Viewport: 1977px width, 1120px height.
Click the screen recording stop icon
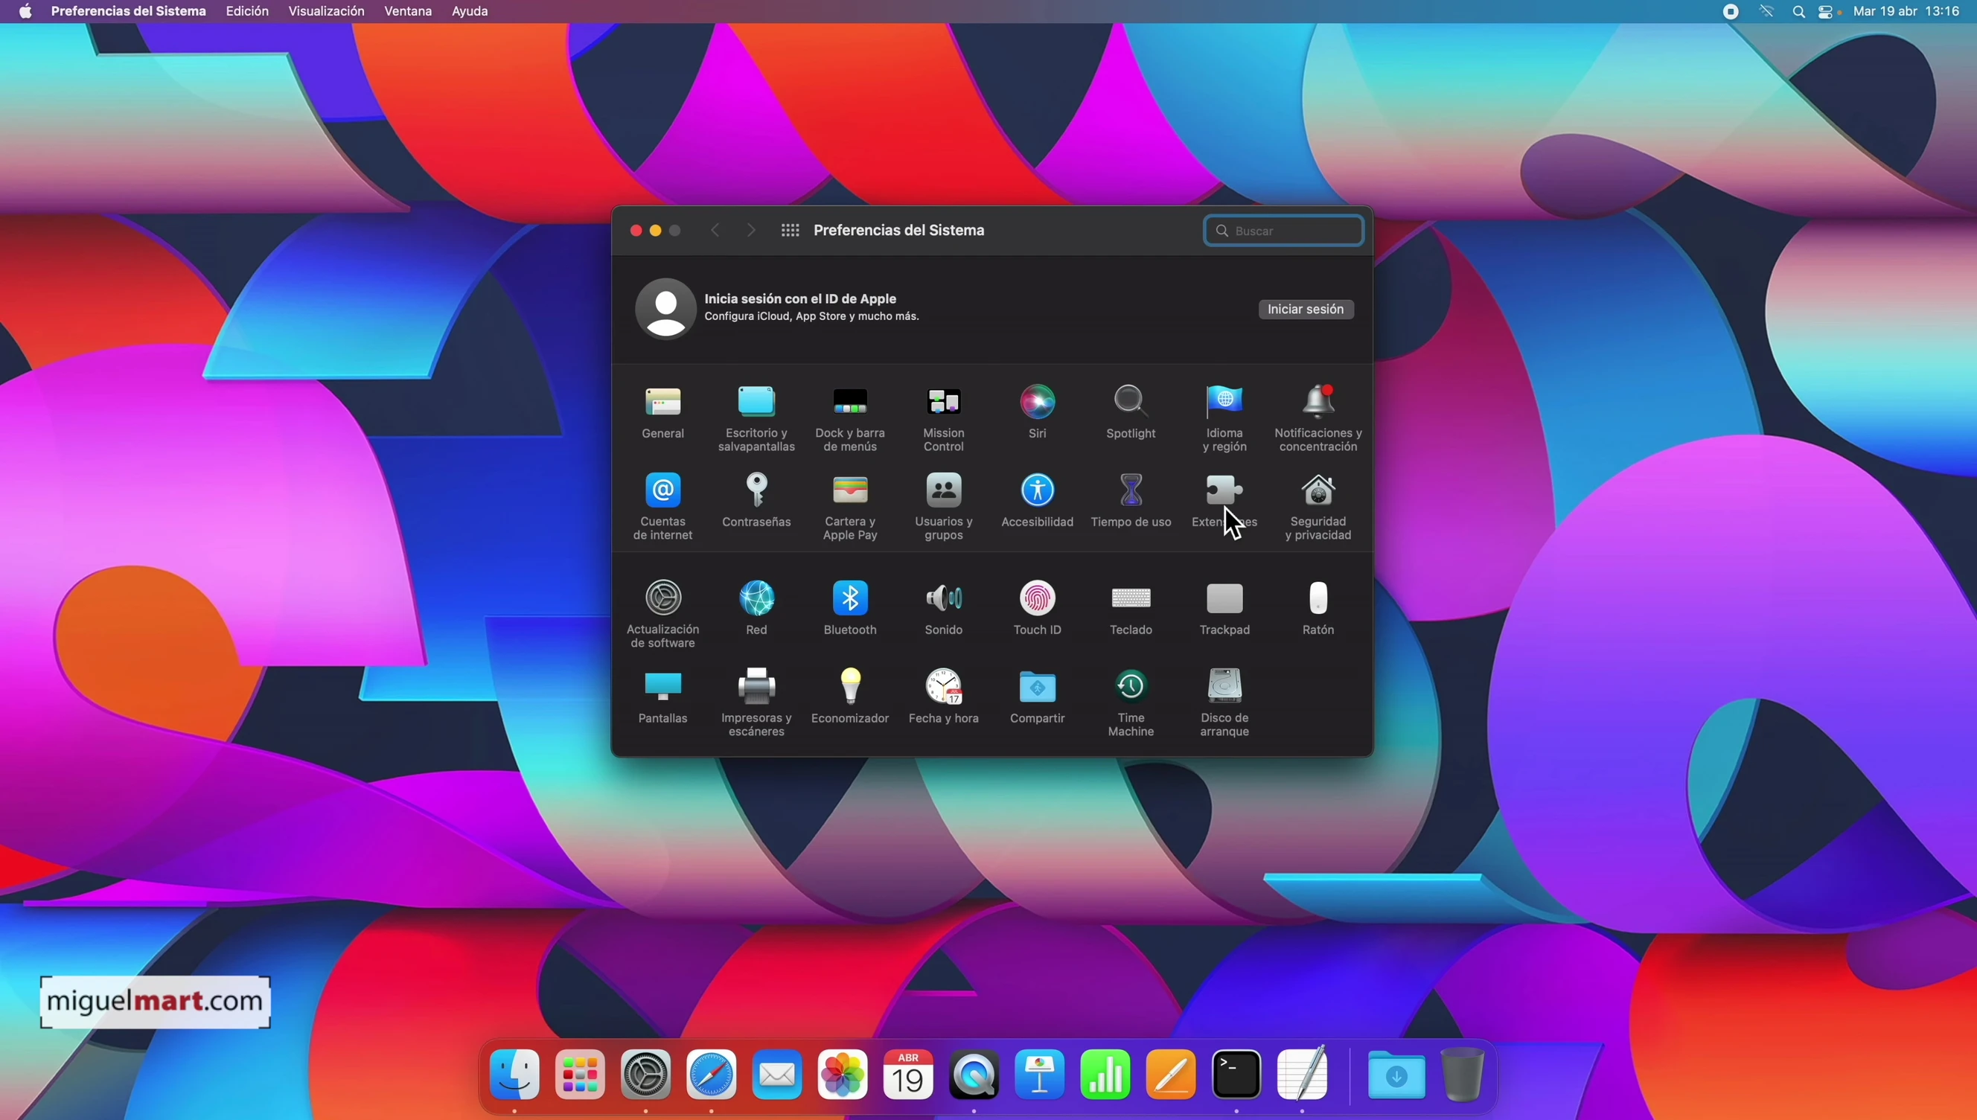point(1731,12)
